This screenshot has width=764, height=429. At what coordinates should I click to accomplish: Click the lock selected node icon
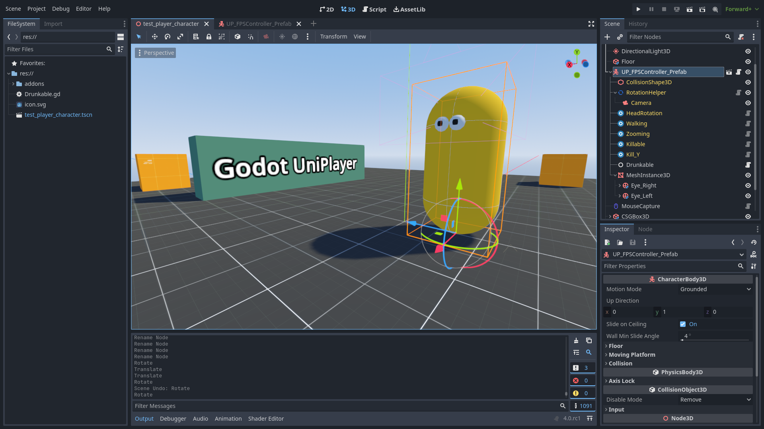(209, 37)
